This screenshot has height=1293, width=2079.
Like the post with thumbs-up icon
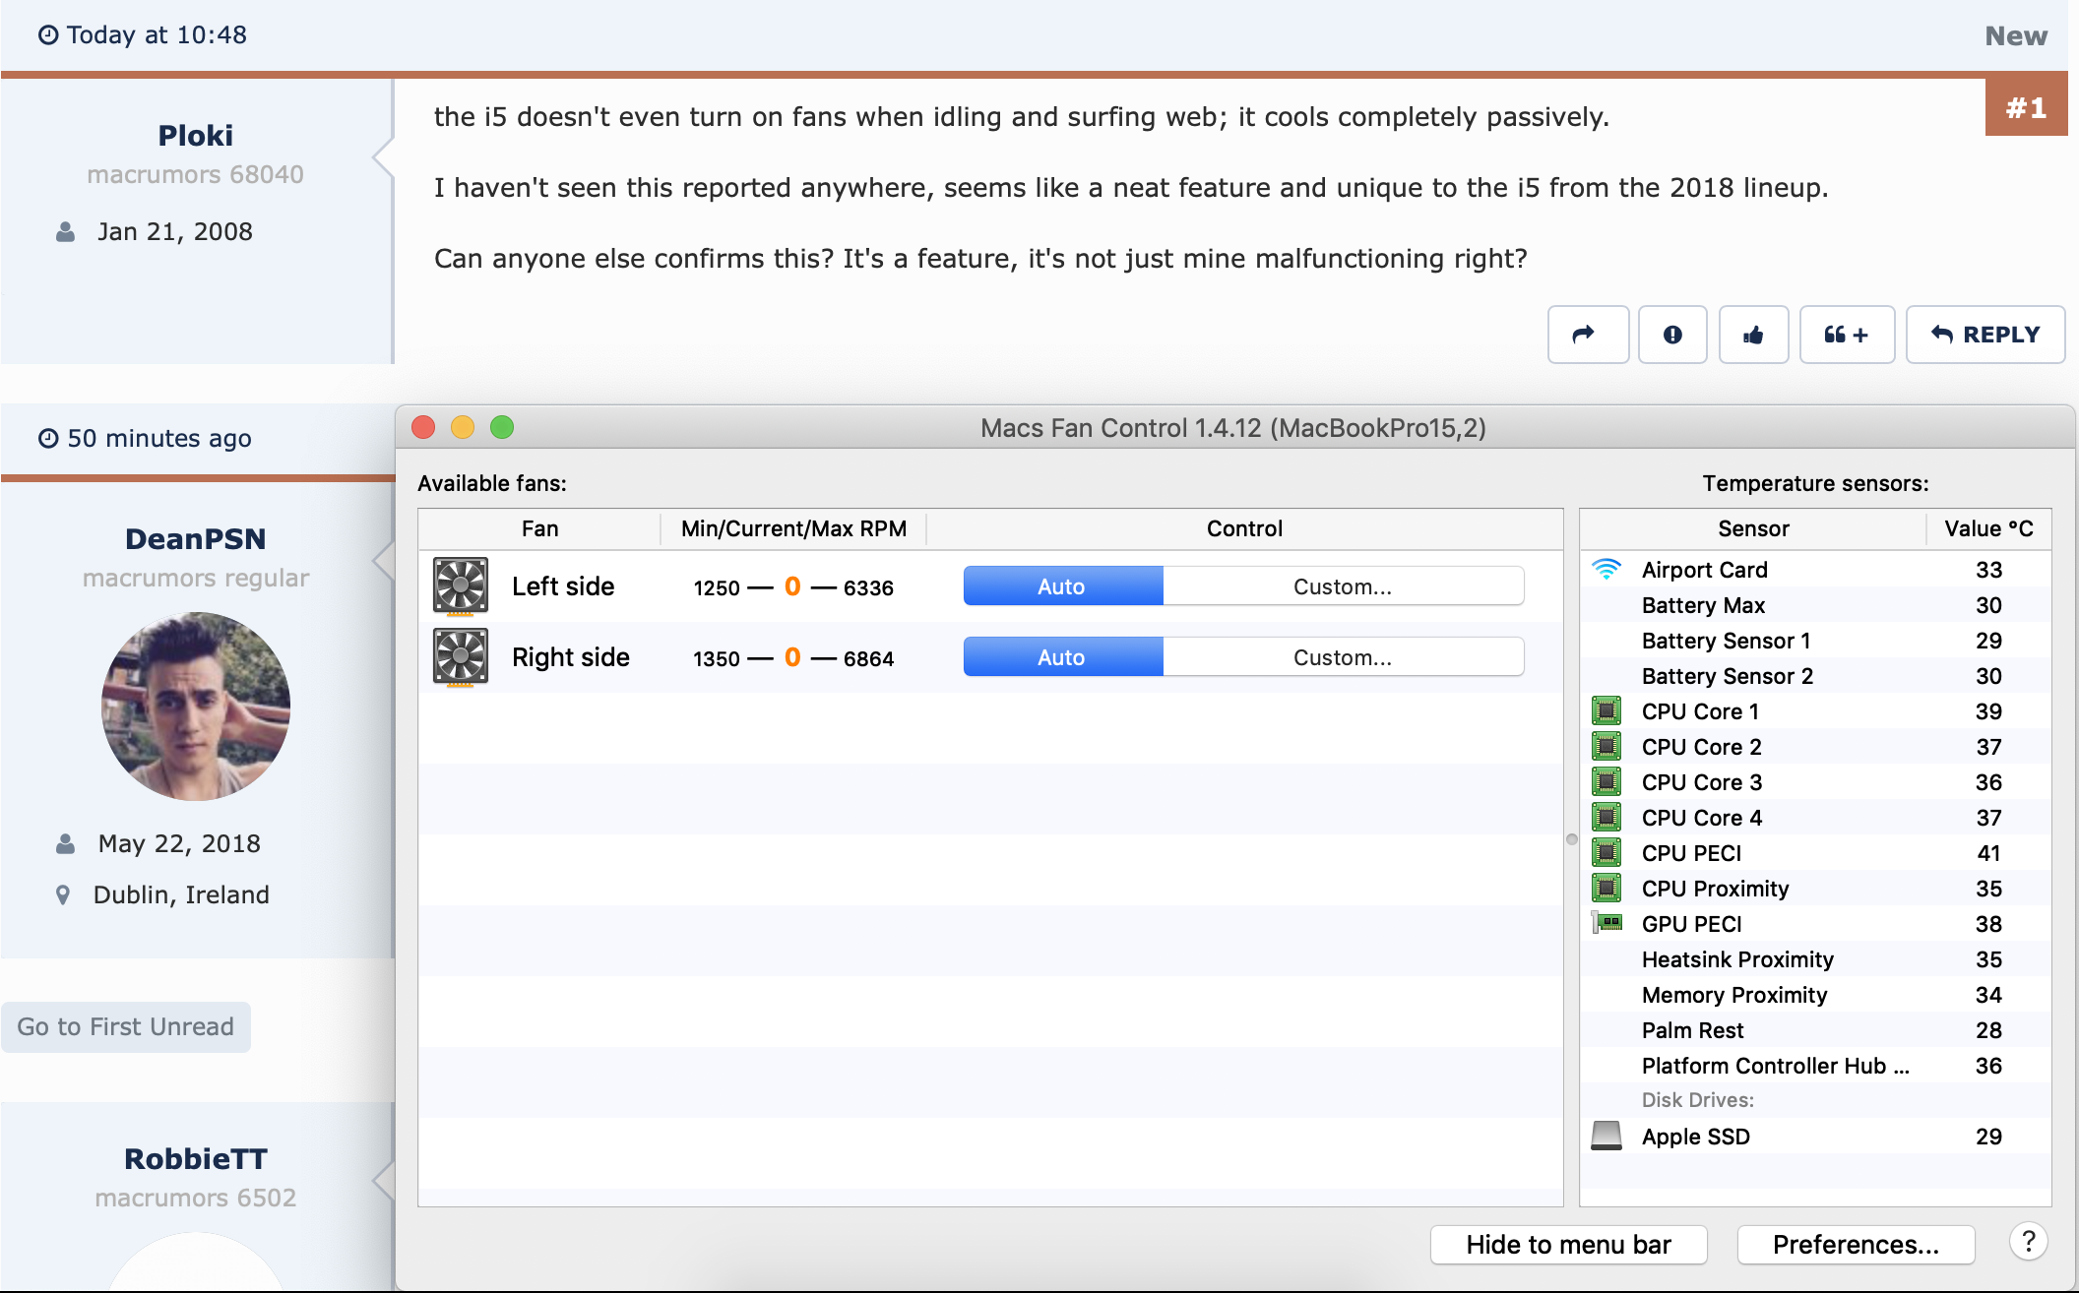1752,335
